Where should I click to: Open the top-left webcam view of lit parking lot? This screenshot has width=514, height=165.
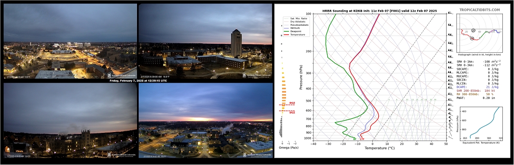tap(70, 41)
